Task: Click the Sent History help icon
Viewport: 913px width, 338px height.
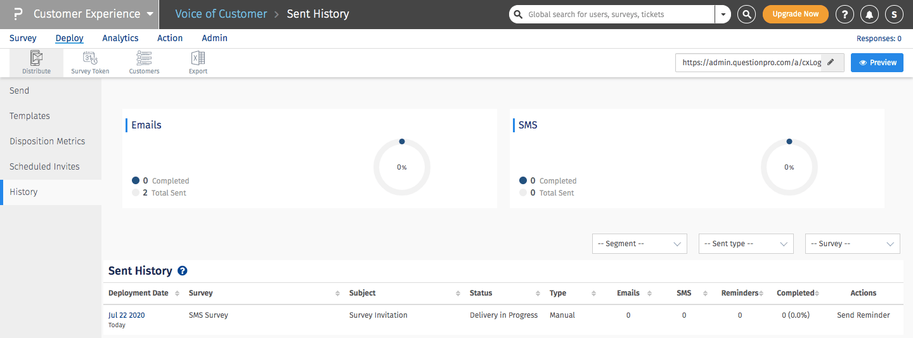Action: (x=183, y=271)
